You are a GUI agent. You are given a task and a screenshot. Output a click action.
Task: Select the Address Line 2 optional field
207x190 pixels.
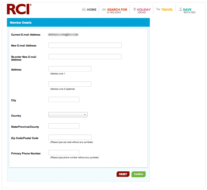tap(70, 84)
